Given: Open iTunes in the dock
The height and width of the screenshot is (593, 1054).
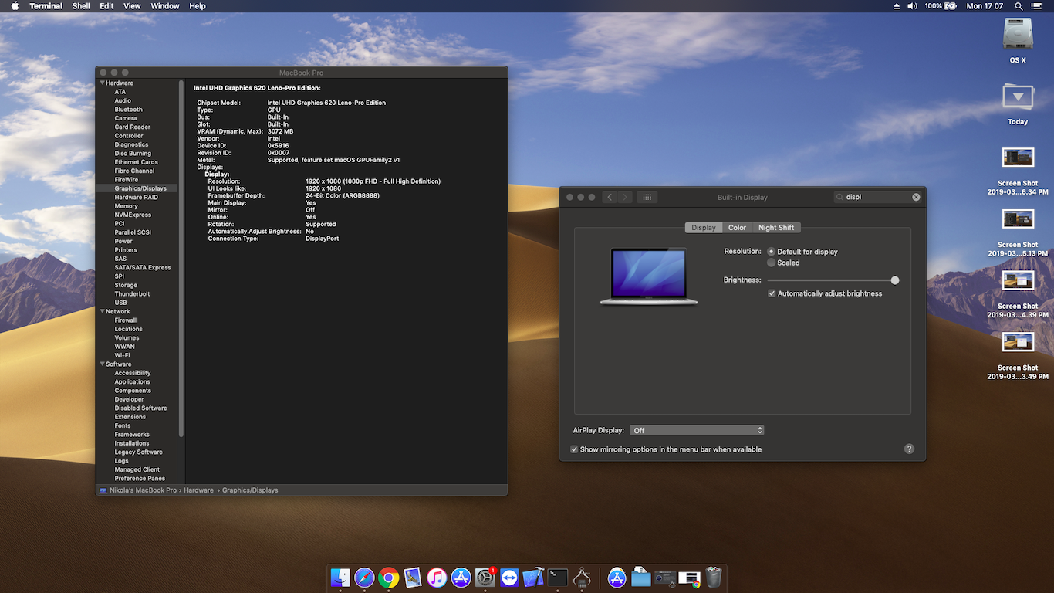Looking at the screenshot, I should (x=437, y=578).
